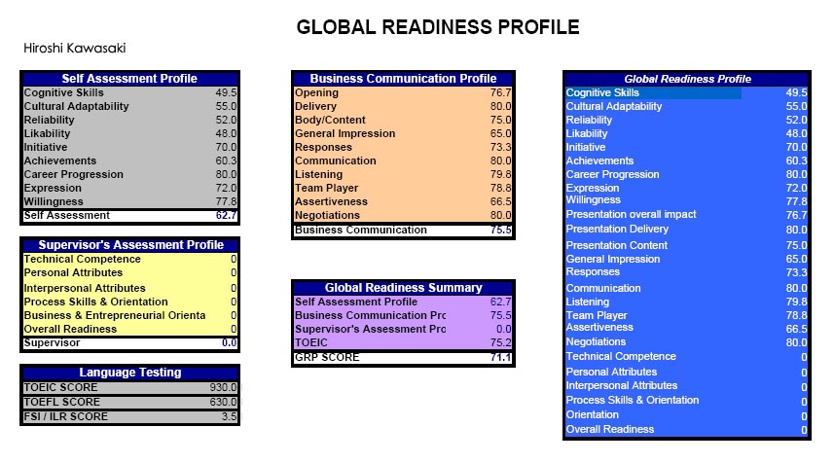
Task: Click the GRP SCORE value 71.1
Action: click(500, 357)
